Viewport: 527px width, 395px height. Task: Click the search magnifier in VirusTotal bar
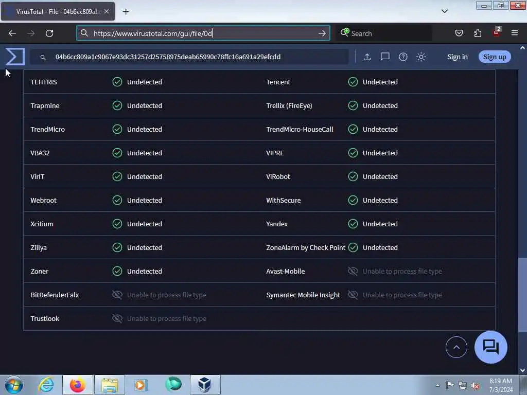coord(43,57)
